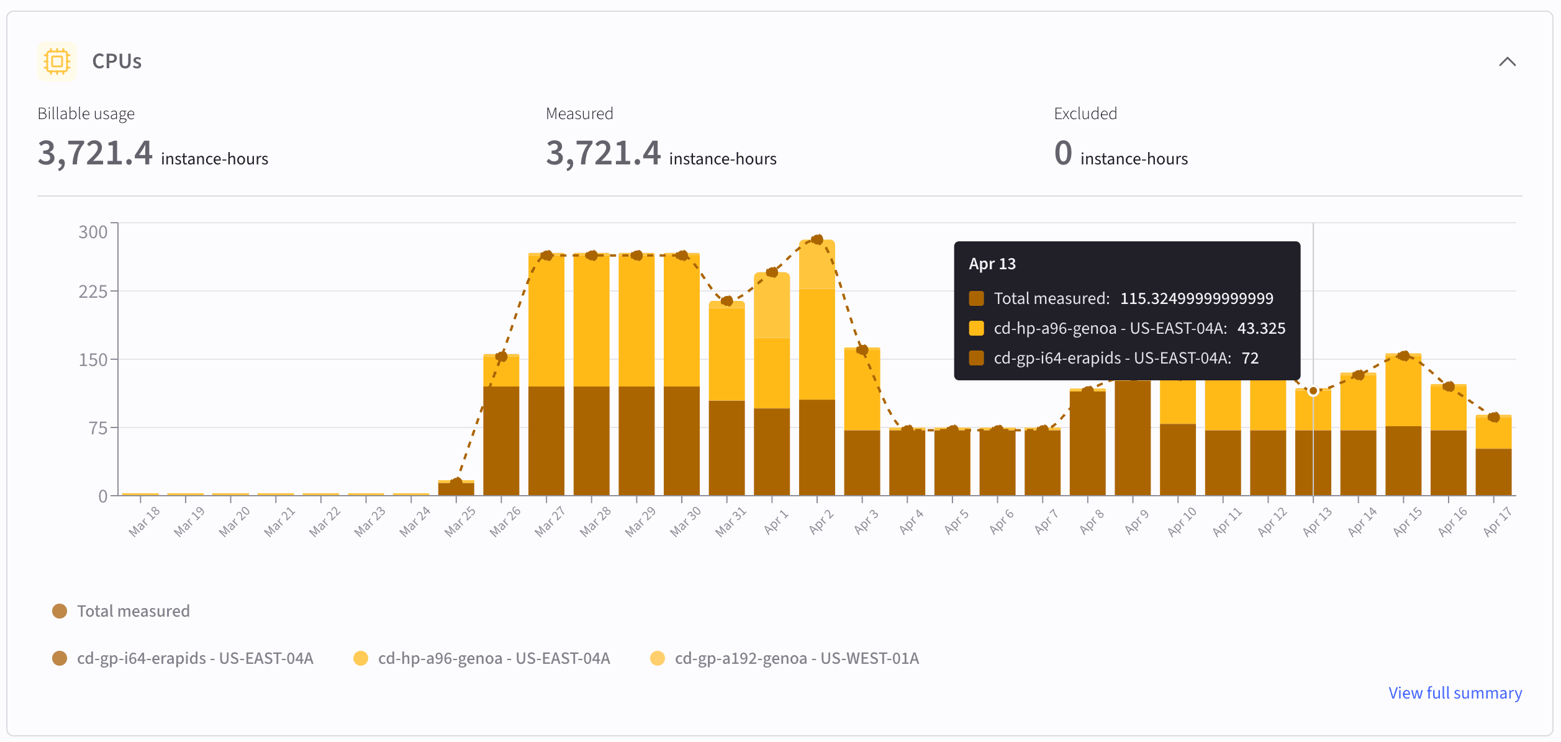Click the CPU chip icon
The image size is (1561, 742).
[x=57, y=61]
